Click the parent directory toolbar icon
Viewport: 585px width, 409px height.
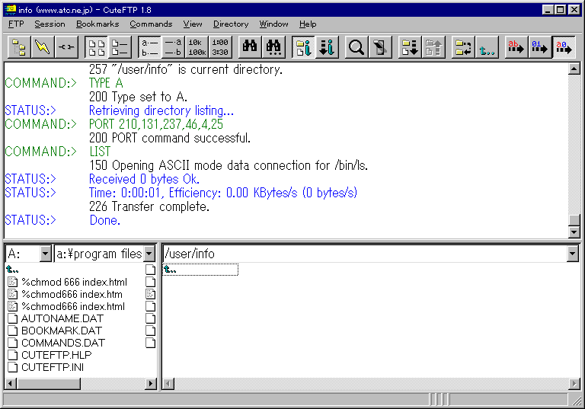487,47
